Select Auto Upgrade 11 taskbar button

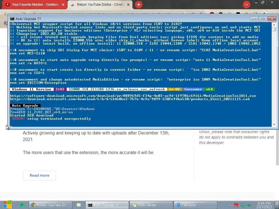click(107, 205)
